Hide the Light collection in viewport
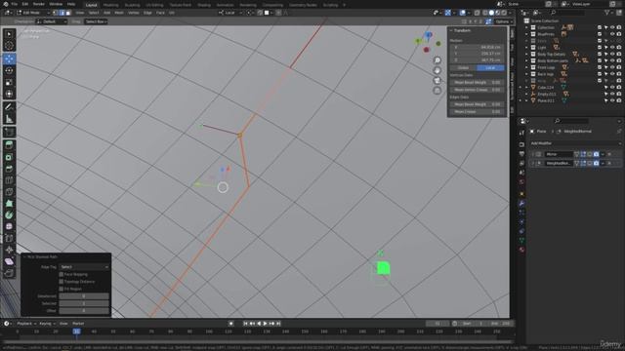625x351 pixels. [612, 48]
